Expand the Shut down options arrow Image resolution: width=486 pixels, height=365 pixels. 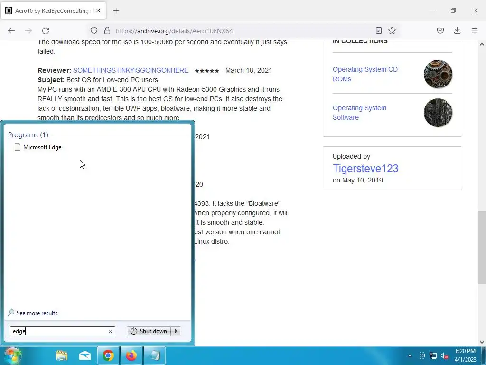pyautogui.click(x=176, y=331)
